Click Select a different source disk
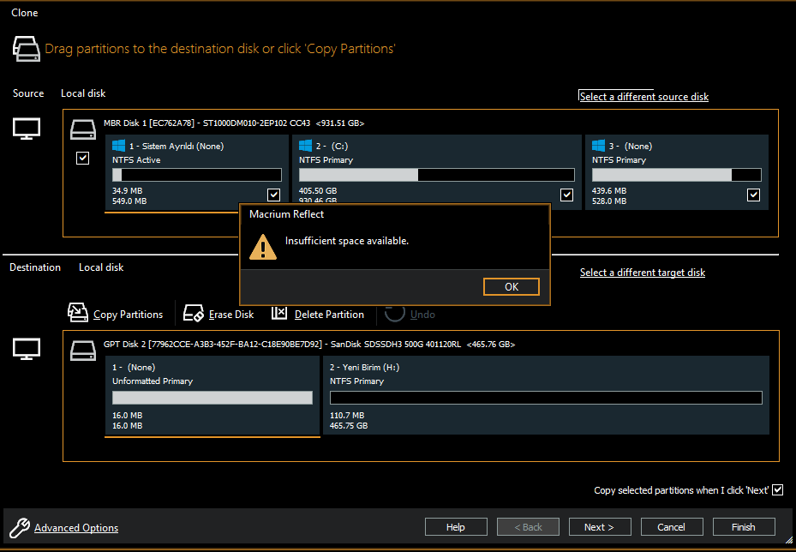 click(643, 97)
